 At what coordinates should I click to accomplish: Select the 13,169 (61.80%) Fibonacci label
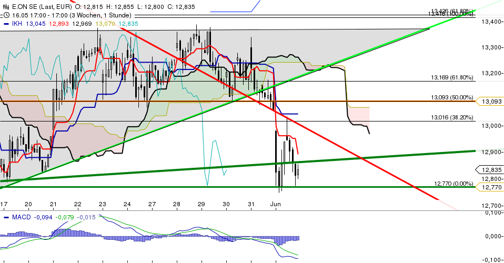pyautogui.click(x=452, y=77)
